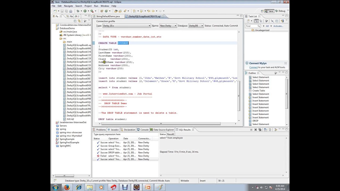
Task: Open the Run menu
Action: click(x=96, y=6)
